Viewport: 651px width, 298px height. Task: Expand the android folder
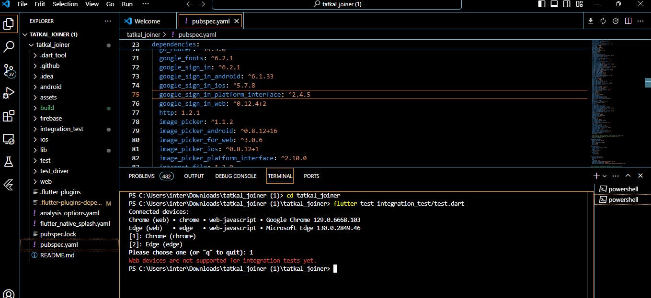[x=51, y=87]
